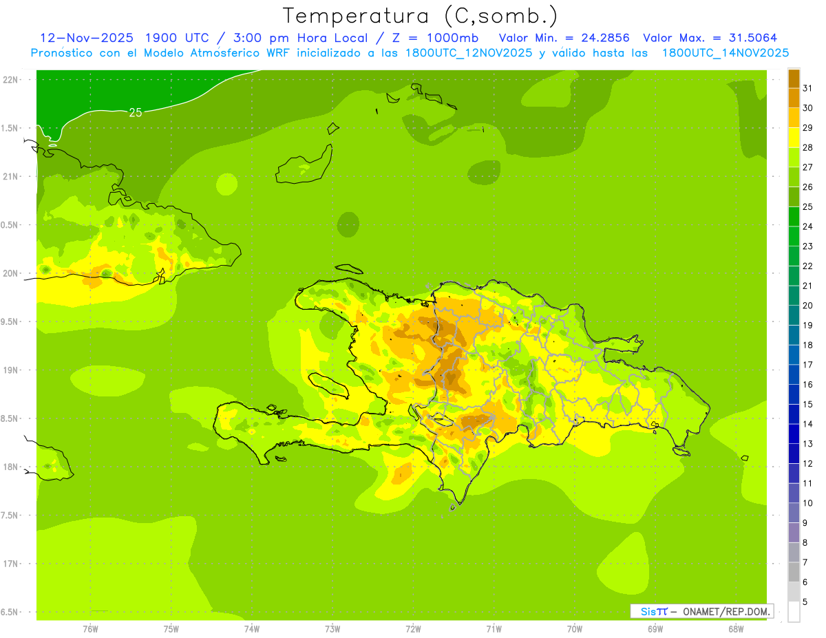
Task: Click the legend value '31'
Action: 807,88
